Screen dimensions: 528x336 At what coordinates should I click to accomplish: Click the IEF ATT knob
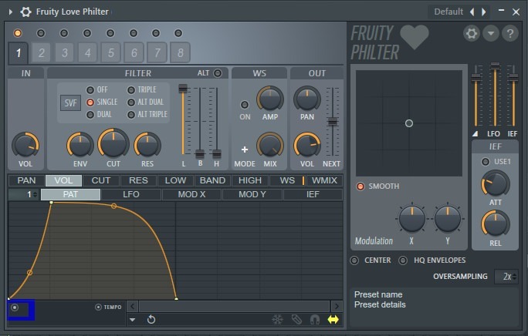[x=495, y=183]
